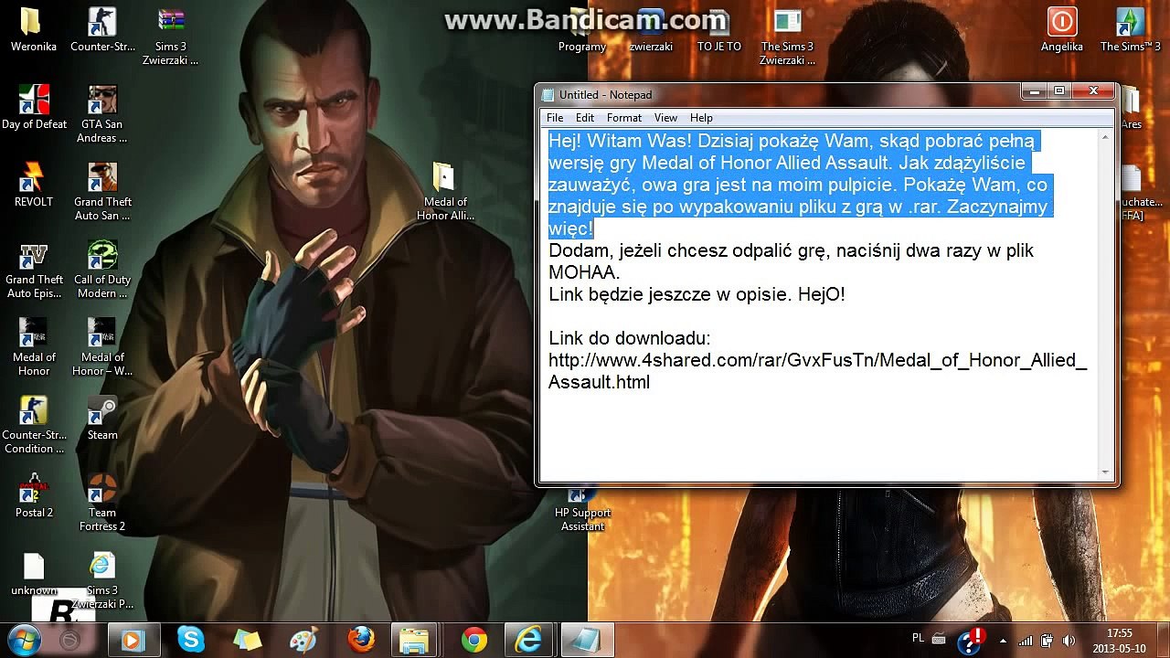
Task: Click the word MOHAA. in Notepad text
Action: coord(584,272)
